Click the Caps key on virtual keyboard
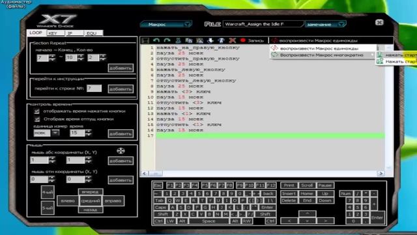This screenshot has width=417, height=235. point(161,208)
